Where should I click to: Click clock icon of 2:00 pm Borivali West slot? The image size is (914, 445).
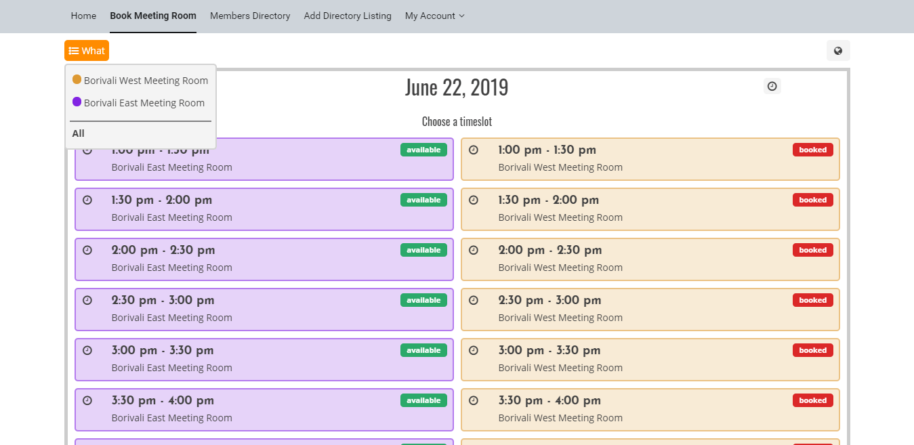(474, 250)
